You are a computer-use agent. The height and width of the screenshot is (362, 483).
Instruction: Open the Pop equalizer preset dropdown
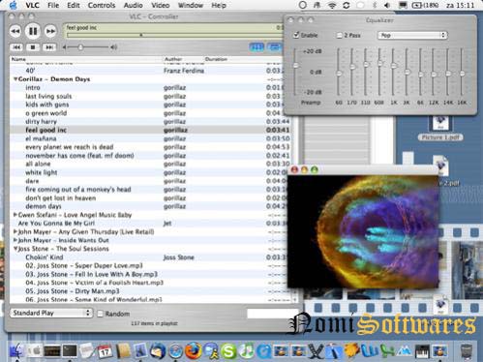point(412,35)
